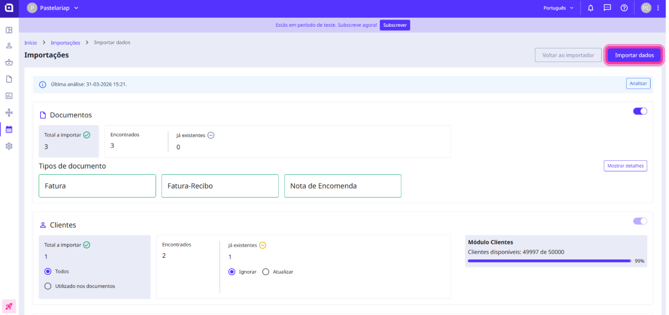Open the chat messages icon
This screenshot has height=315, width=669.
[607, 8]
